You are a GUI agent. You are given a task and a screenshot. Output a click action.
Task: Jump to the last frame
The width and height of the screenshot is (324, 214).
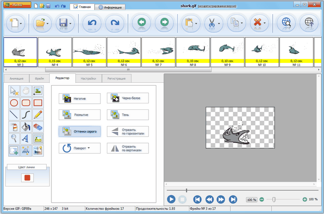point(233,199)
